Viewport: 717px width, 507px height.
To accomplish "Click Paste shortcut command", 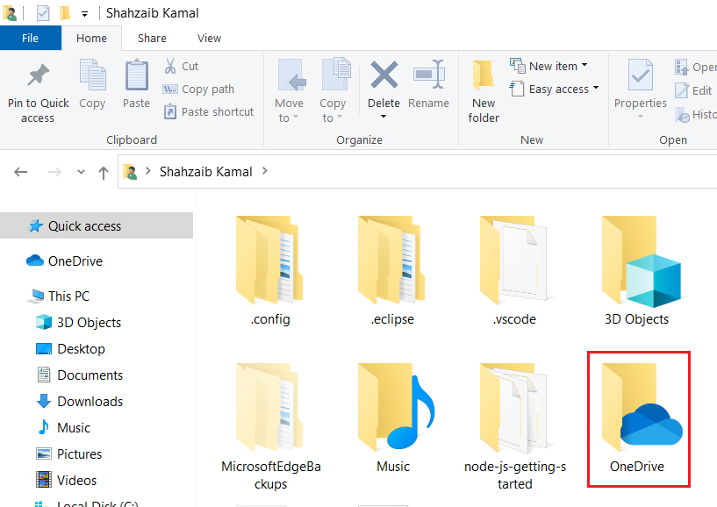I will 209,111.
